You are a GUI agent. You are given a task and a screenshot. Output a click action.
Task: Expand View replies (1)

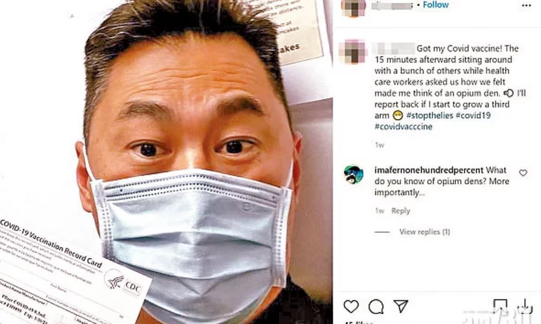pos(425,232)
